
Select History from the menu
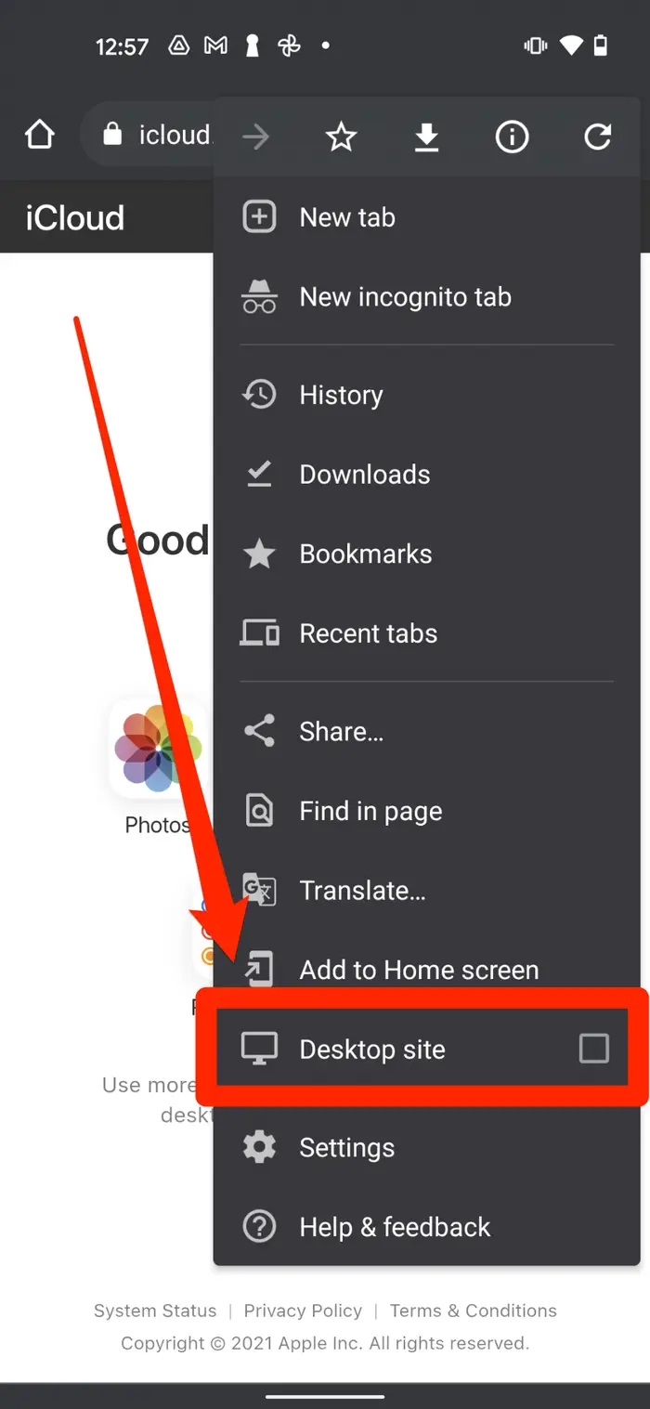pyautogui.click(x=427, y=395)
